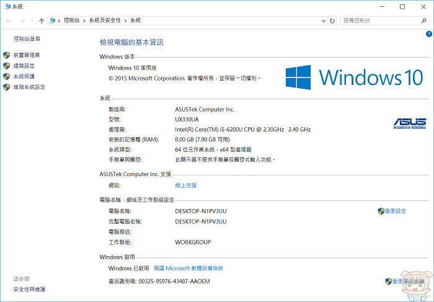Click the shield icon beside 裝置管理員

click(7, 55)
